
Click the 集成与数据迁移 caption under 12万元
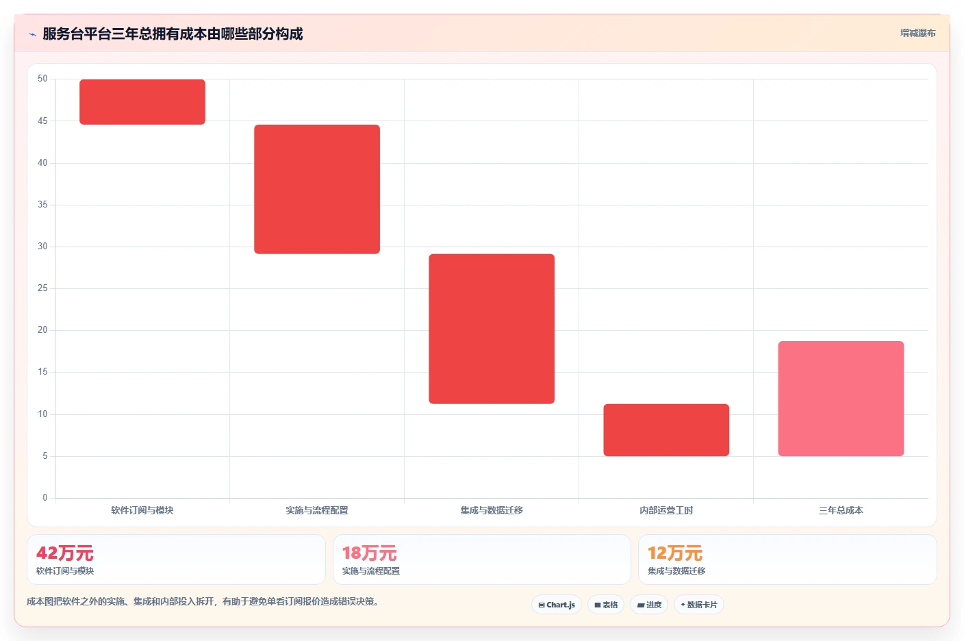click(676, 571)
